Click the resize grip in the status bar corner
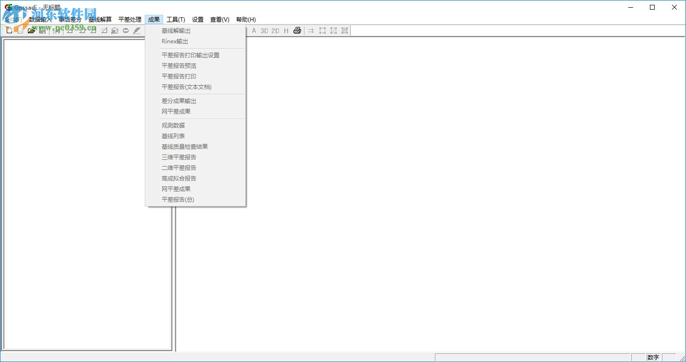The height and width of the screenshot is (362, 686). [682, 358]
